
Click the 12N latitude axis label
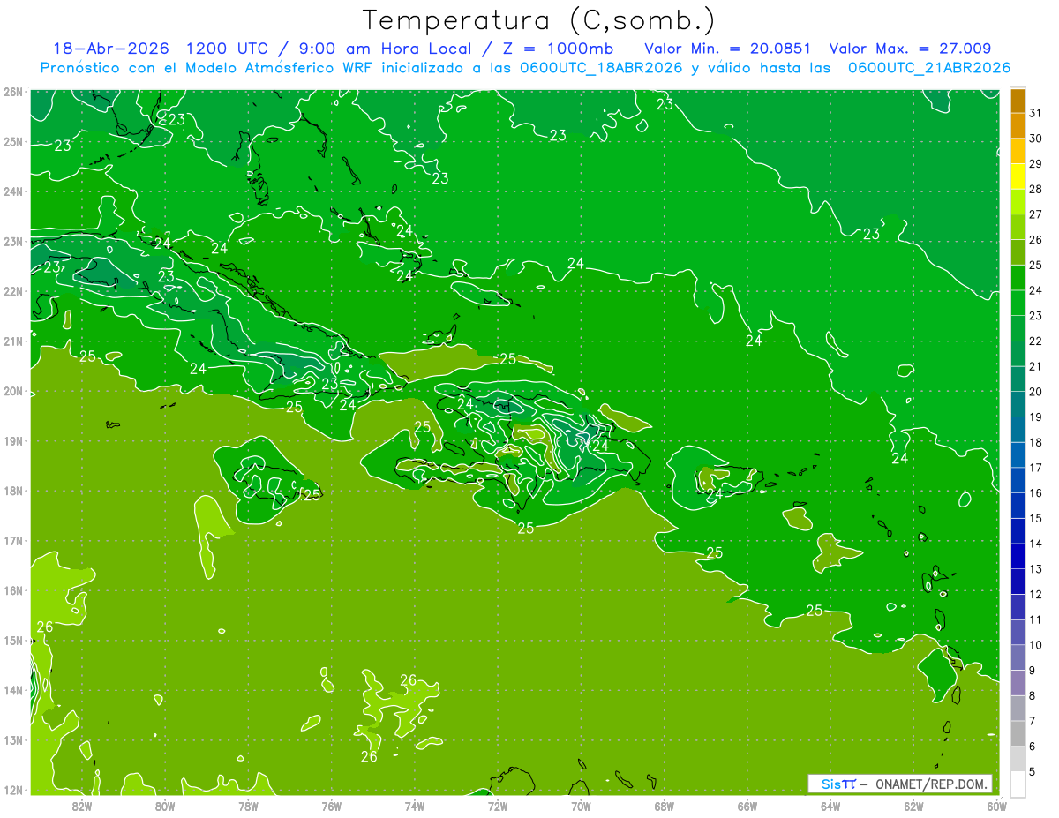point(12,790)
